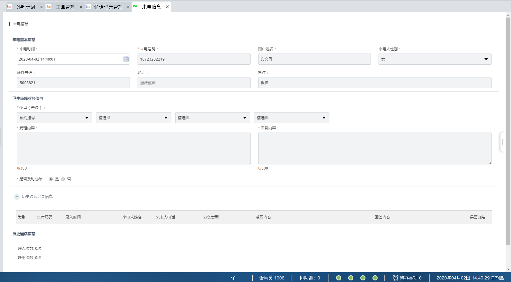This screenshot has height=282, width=511.
Task: Click the 来电时间 date field
Action: click(73, 59)
